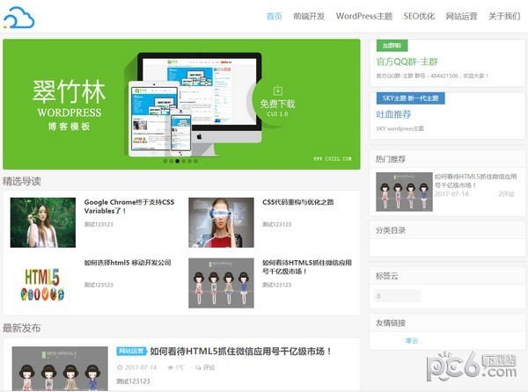Image resolution: width=528 pixels, height=392 pixels.
Task: Click 2评论 comment count in sidebar
Action: [x=506, y=194]
